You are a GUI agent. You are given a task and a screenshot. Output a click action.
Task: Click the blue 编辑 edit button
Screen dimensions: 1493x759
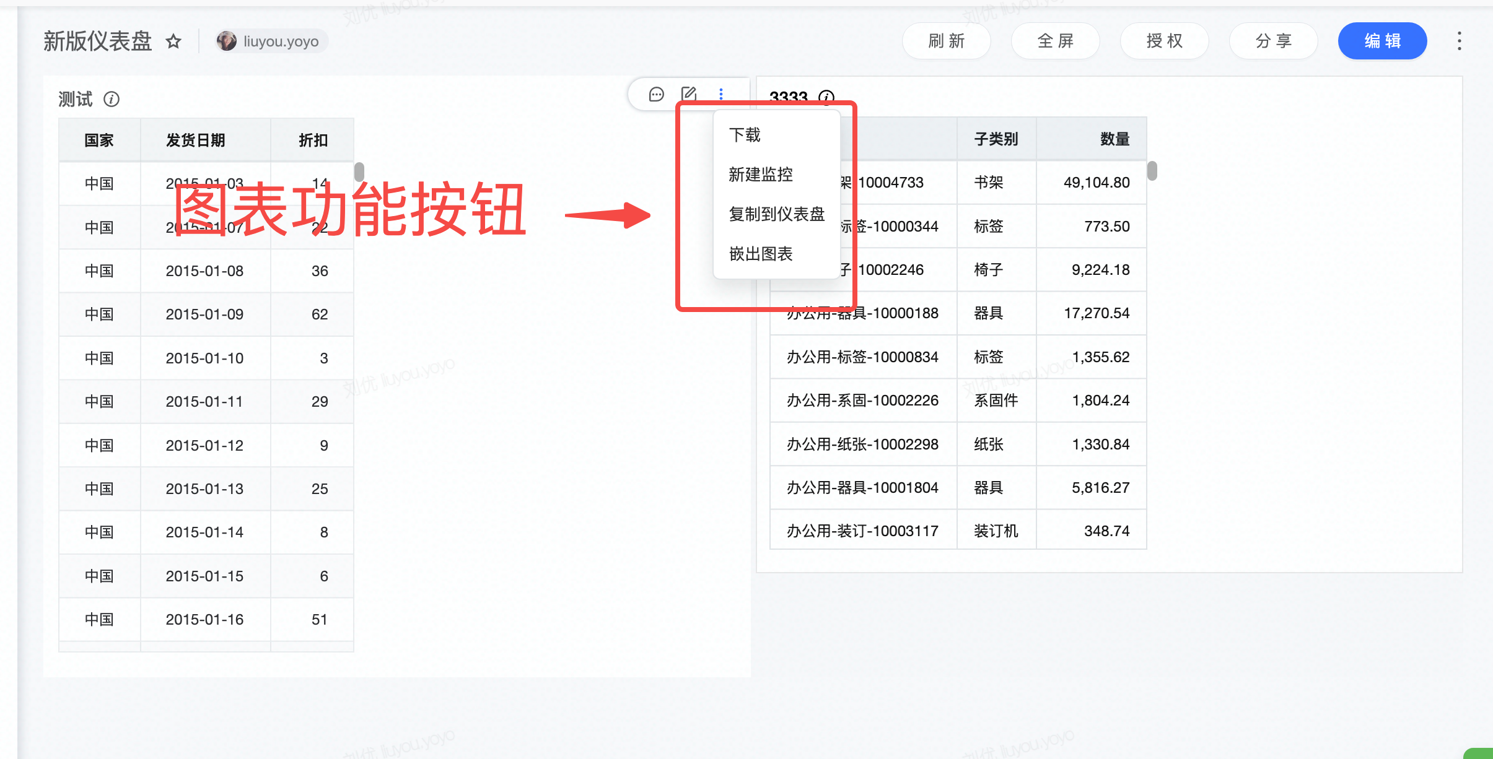1382,41
